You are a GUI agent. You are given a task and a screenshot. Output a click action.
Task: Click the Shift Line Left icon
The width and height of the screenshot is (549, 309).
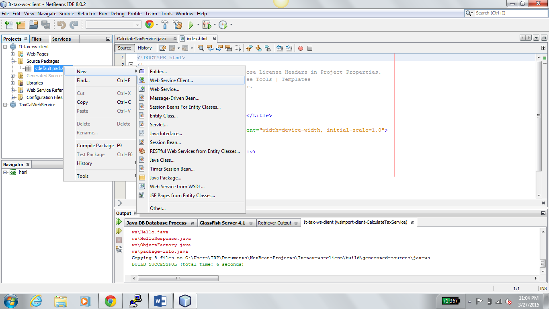(280, 48)
